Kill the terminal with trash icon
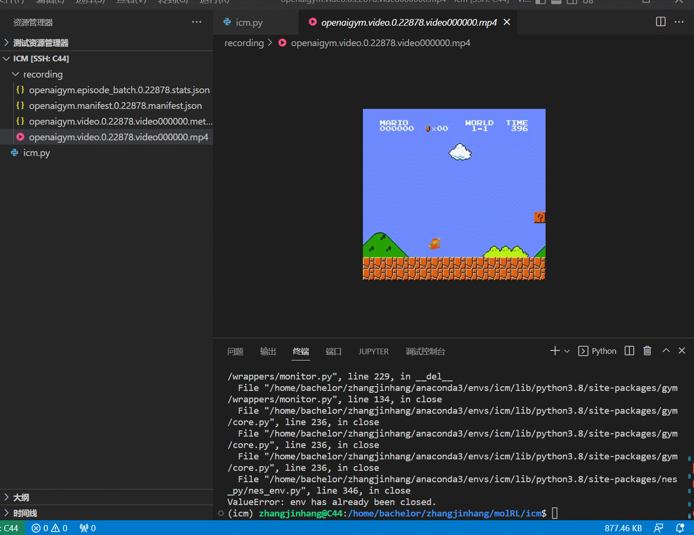694x535 pixels. click(647, 351)
